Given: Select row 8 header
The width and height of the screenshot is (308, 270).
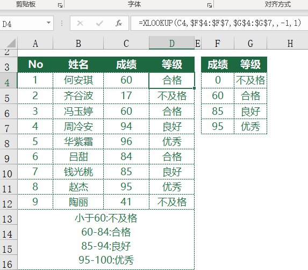Looking at the screenshot, I should (x=9, y=142).
